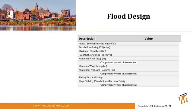Viewport: 193px width, 109px height.
Task: Open www.mecoengineers.com link
Action: click(x=51, y=106)
